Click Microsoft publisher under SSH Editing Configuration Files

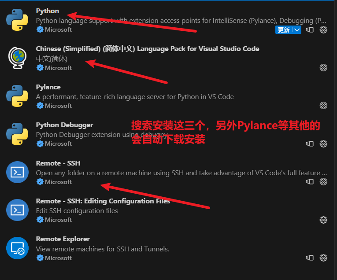pos(58,220)
